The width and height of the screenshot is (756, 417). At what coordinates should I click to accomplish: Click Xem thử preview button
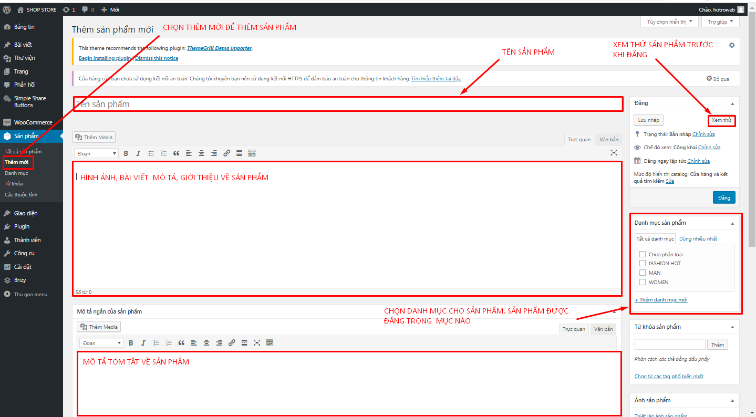tap(721, 120)
